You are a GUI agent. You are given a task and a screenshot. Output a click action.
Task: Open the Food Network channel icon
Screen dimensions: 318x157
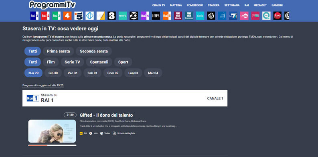coord(277,16)
